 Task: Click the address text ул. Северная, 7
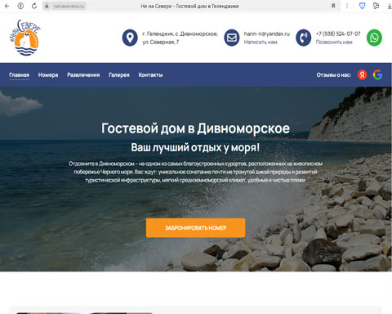(x=161, y=42)
